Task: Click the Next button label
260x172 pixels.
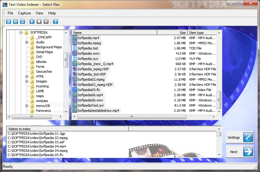Action: pos(234,152)
